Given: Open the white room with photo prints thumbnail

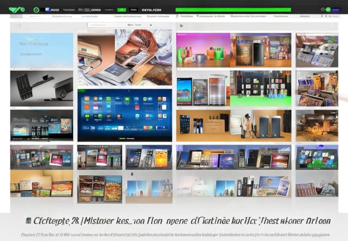Looking at the screenshot, I should click(234, 184).
